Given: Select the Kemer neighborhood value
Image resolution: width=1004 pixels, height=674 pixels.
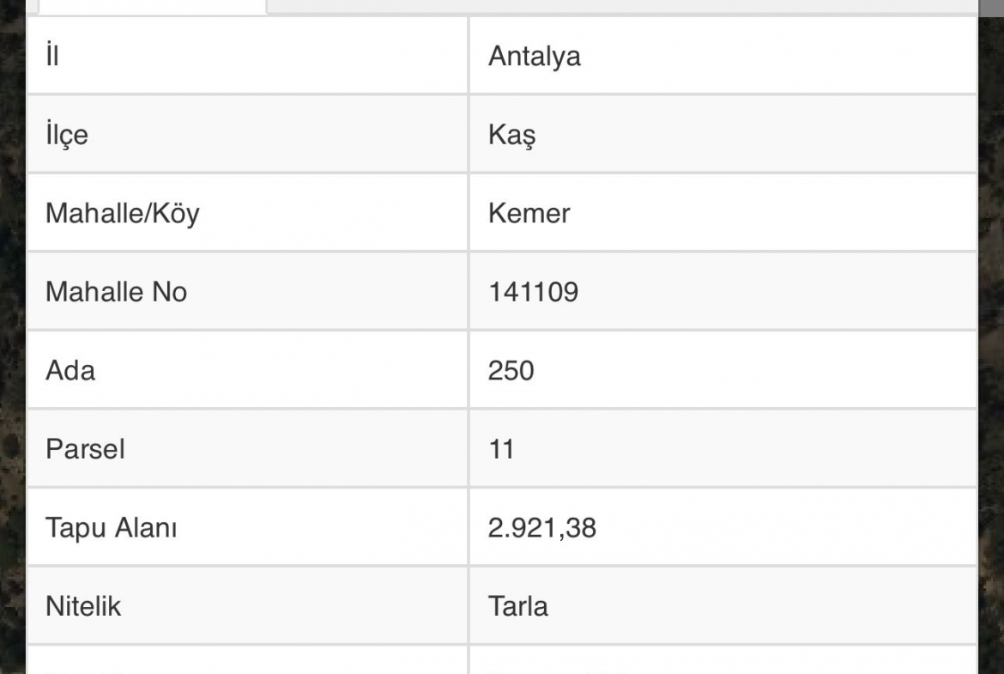Looking at the screenshot, I should (x=529, y=213).
